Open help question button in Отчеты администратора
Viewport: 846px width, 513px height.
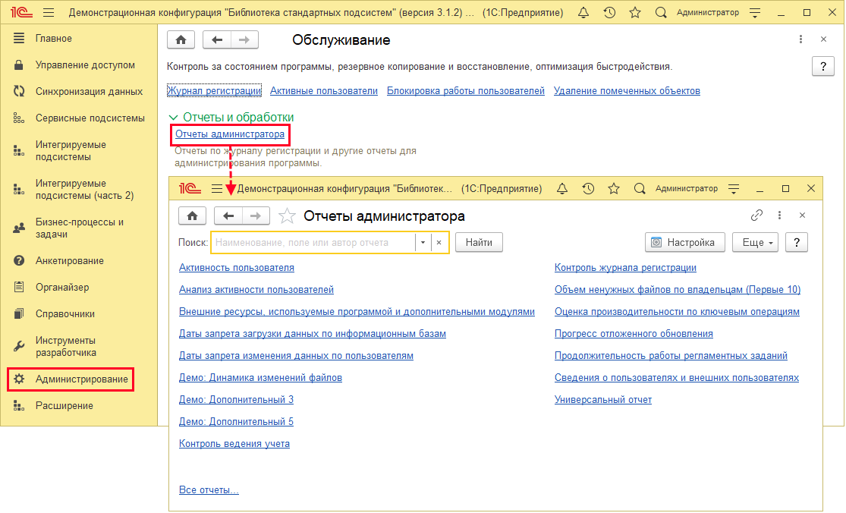click(797, 243)
